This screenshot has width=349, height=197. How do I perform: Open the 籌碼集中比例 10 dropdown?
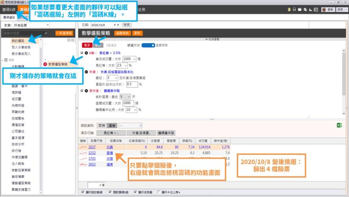tap(131, 110)
